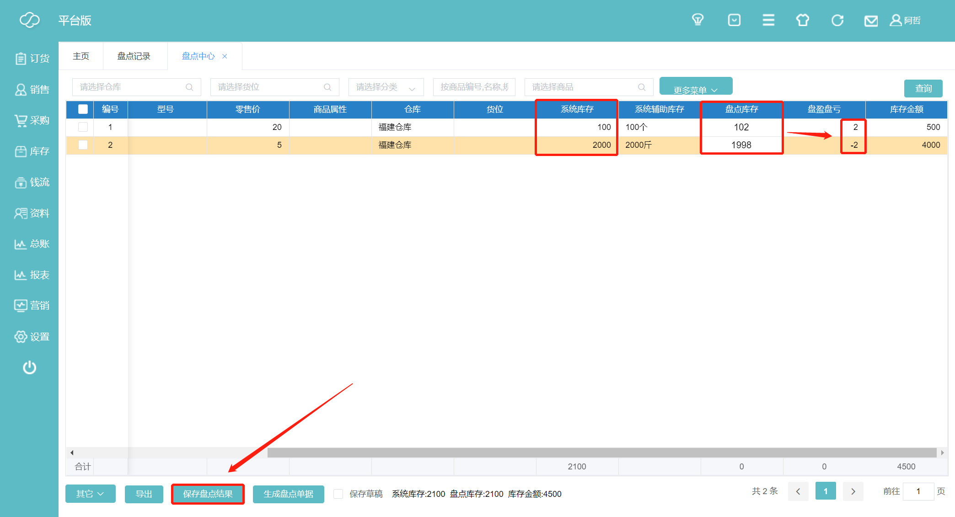Switch to the 主页 tab
Screen dimensions: 955x517
point(81,56)
